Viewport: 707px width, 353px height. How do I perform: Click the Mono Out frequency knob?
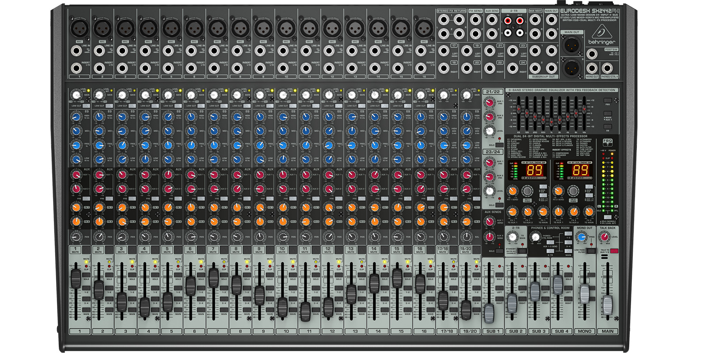click(582, 237)
